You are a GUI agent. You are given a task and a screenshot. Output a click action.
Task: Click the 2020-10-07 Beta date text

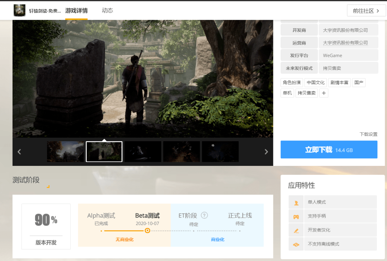[147, 223]
